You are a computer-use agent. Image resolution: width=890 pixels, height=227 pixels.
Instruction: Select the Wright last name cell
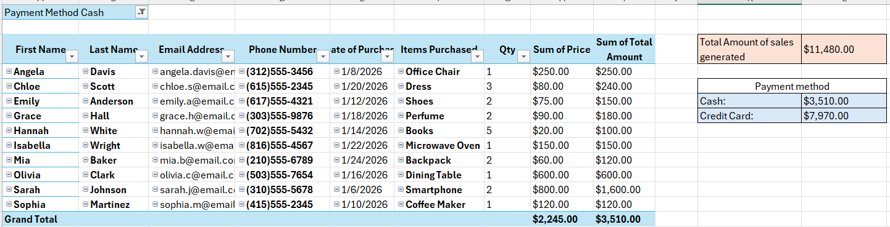[x=114, y=145]
